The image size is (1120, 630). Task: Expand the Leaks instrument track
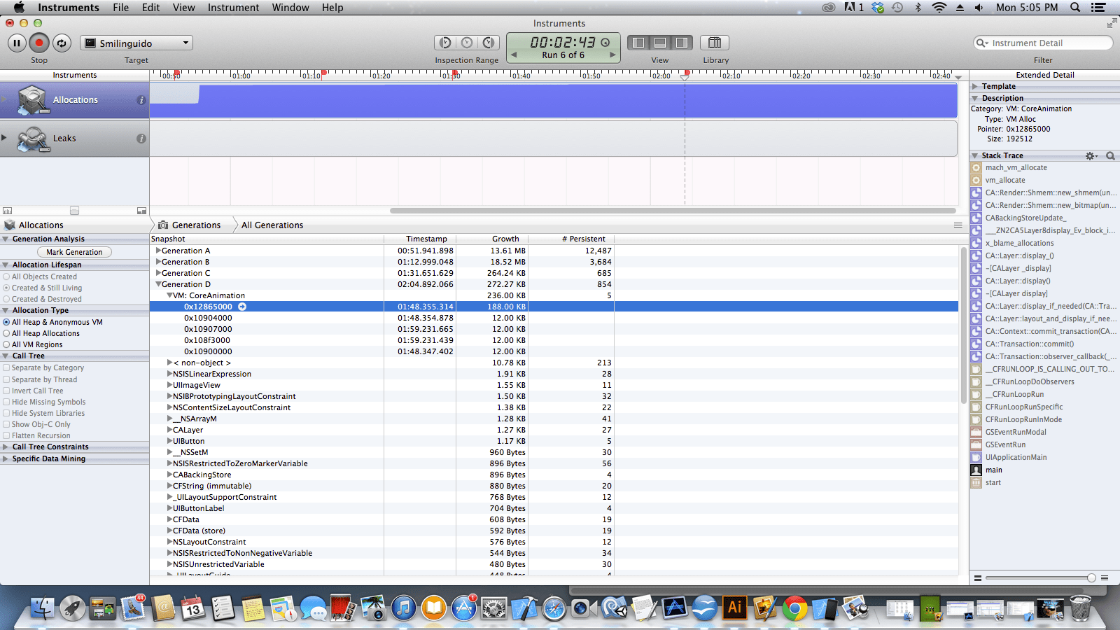click(x=4, y=138)
